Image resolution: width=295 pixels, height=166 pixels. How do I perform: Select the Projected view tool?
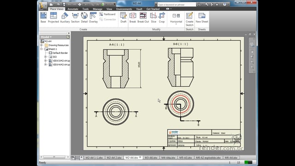pyautogui.click(x=53, y=18)
